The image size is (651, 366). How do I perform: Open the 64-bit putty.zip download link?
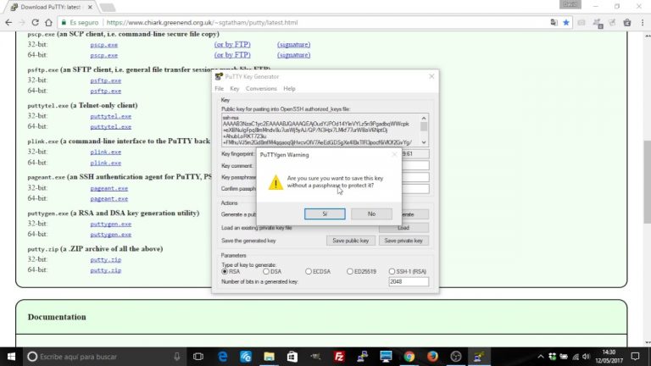(x=105, y=270)
